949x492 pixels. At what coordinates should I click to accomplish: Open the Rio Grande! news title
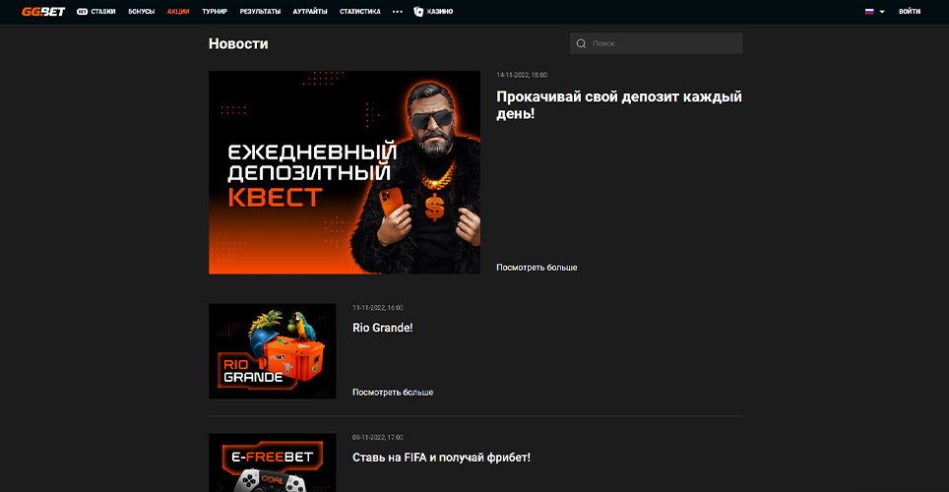click(383, 328)
